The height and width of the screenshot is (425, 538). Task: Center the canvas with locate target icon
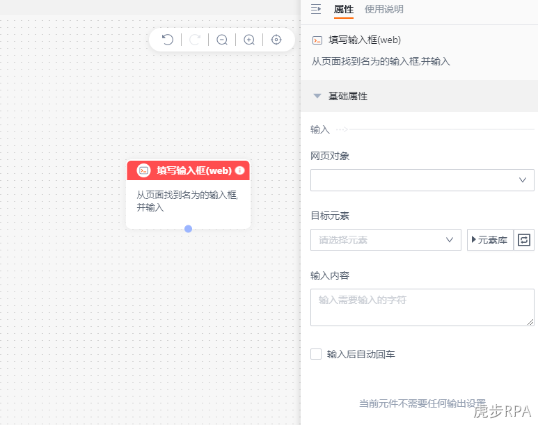point(276,40)
